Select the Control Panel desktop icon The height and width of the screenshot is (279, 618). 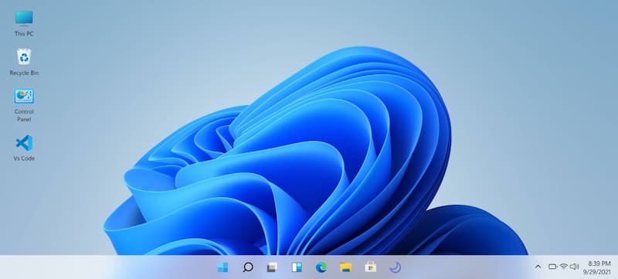point(24,96)
